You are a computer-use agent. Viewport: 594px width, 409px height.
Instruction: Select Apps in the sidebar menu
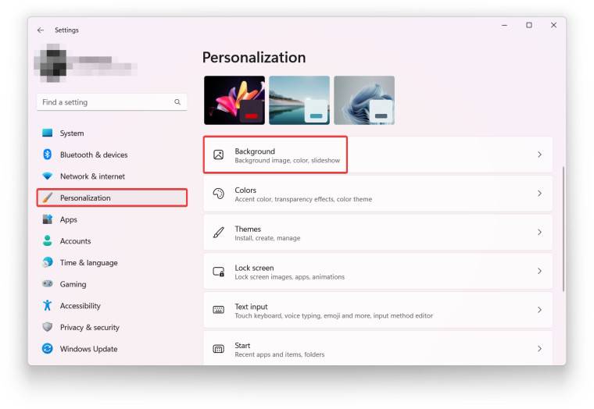69,219
